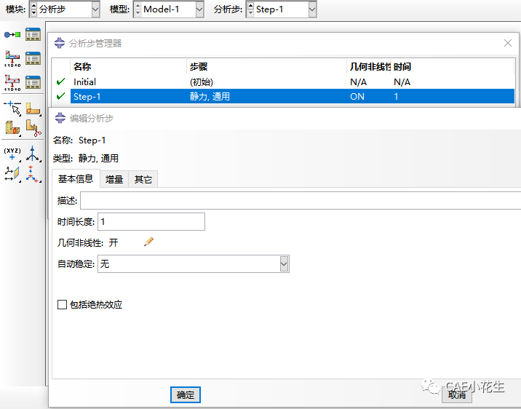Screen dimensions: 521x409
Task: Click the 名称 column header
Action: (128, 67)
